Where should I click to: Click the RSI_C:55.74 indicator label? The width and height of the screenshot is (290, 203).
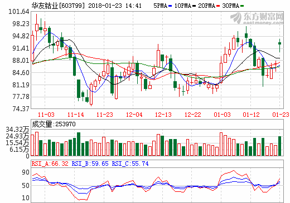pyautogui.click(x=130, y=164)
